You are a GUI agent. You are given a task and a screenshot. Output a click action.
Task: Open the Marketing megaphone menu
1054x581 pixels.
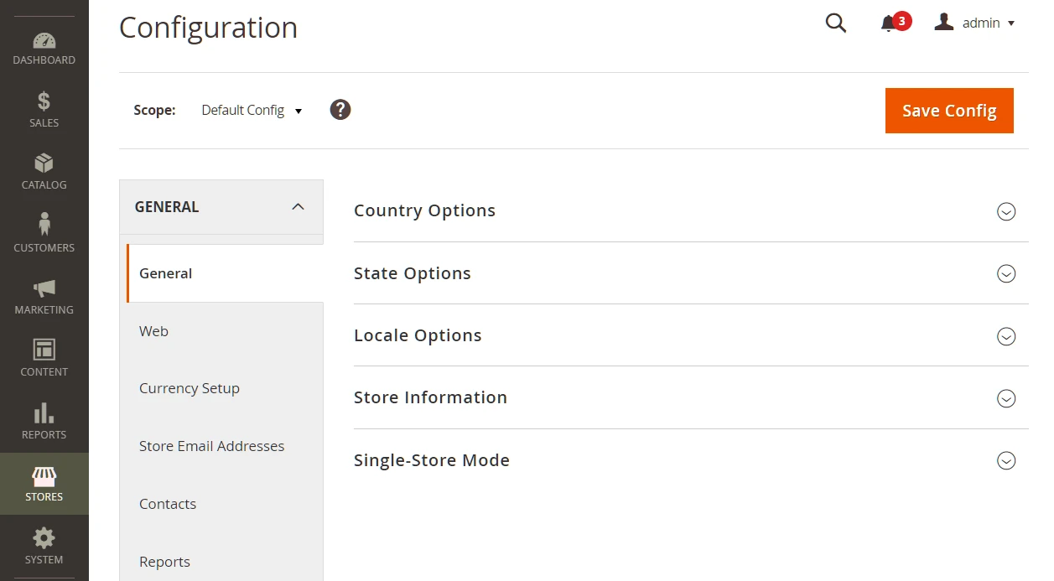(44, 297)
